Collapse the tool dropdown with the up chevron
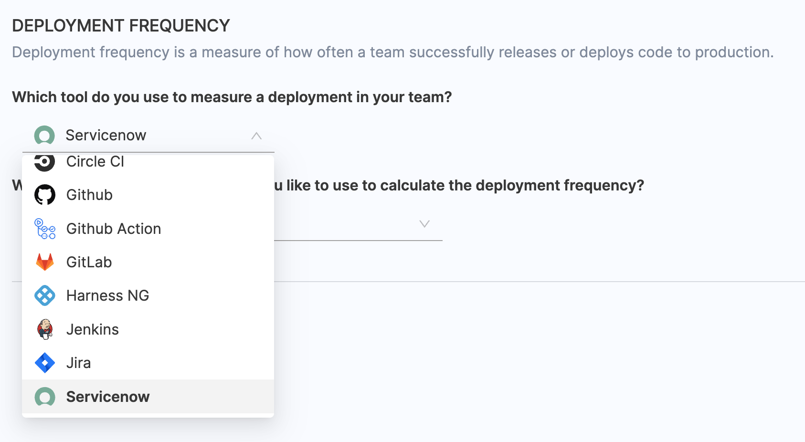The image size is (805, 442). pos(256,136)
